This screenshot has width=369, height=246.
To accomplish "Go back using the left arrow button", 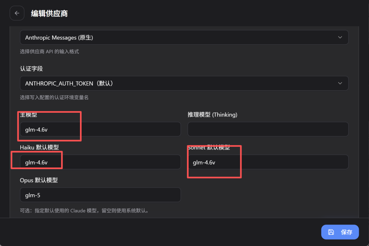I will (17, 13).
